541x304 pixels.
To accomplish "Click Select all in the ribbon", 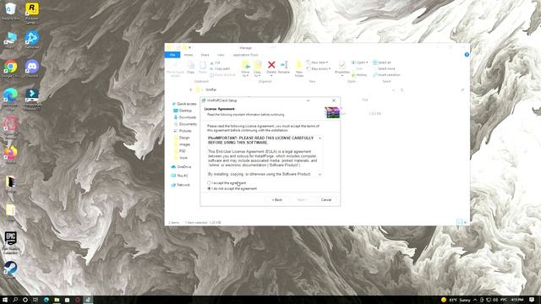I will pos(381,62).
